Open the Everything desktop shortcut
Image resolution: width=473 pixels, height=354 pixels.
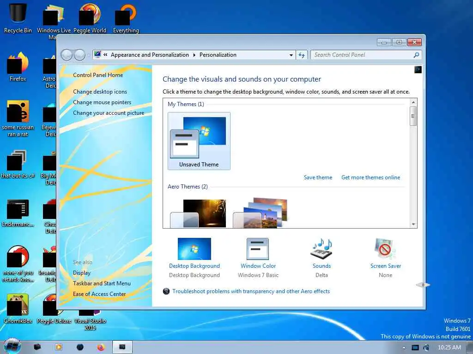126,17
